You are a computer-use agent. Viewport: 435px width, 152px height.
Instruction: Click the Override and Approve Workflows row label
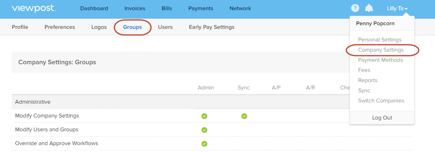point(57,143)
